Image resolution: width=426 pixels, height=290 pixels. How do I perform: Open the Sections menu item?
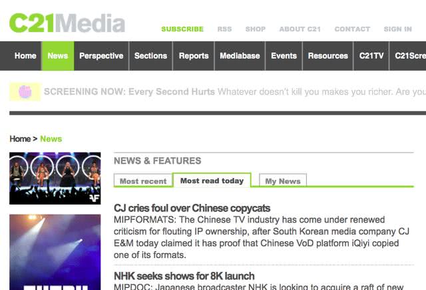click(150, 56)
